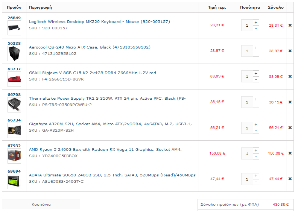The image size is (295, 211).
Task: Click product code 63737
Action: pyautogui.click(x=14, y=69)
